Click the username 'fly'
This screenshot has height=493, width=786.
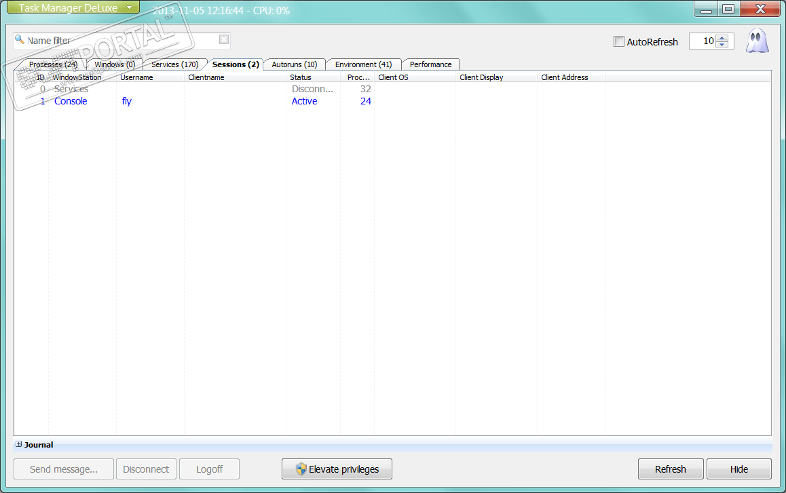(127, 101)
